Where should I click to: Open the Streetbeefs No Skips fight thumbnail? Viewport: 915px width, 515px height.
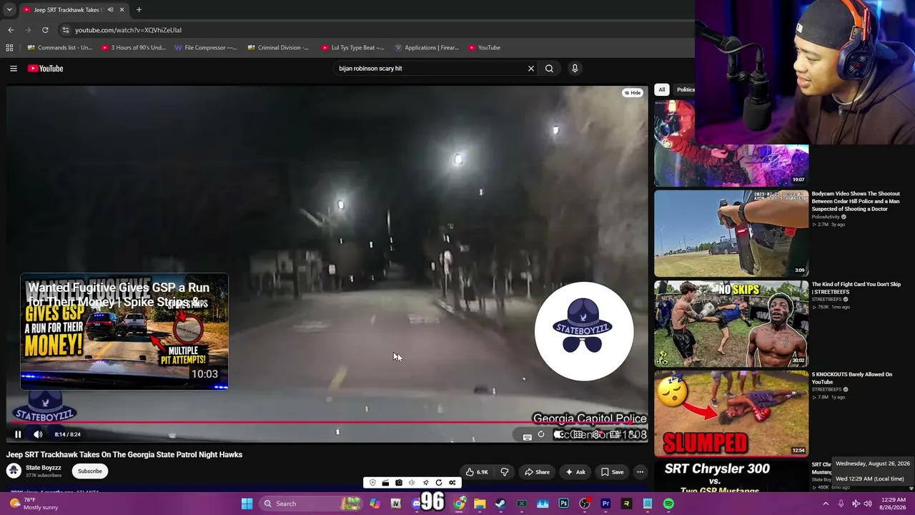(x=731, y=323)
